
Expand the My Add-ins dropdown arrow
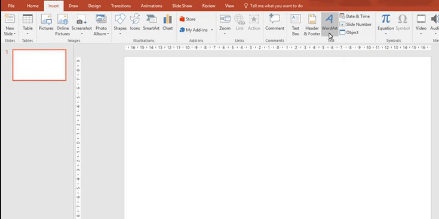pos(212,30)
